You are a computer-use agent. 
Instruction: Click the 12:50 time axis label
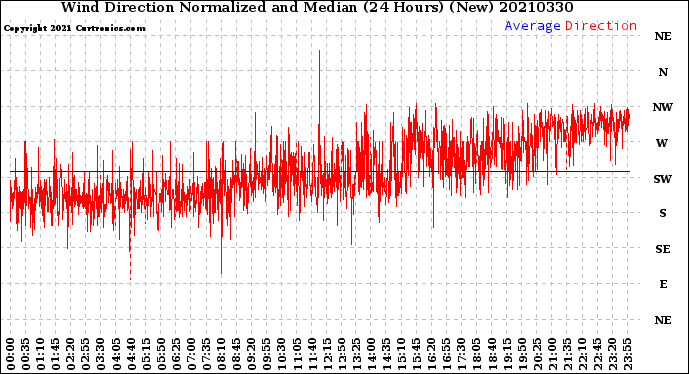[341, 354]
